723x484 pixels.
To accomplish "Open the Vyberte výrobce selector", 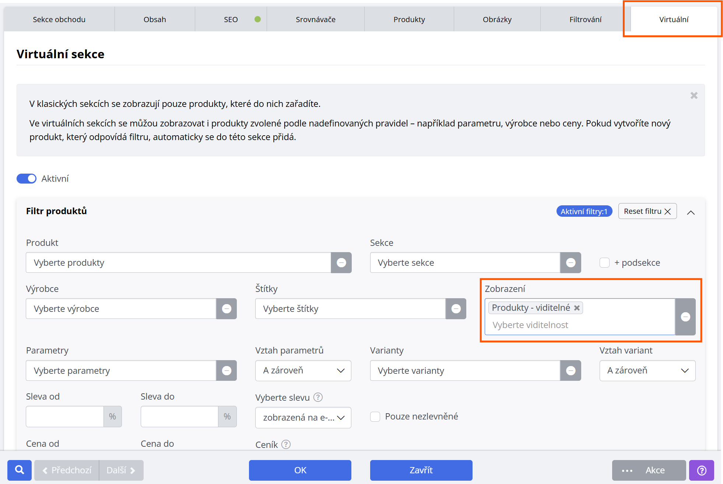I will (121, 309).
